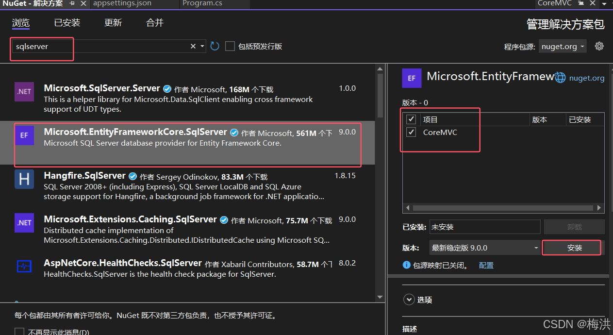Click the AspNetCore.HealthChecks.SqlServer package icon
This screenshot has width=613, height=335.
click(24, 266)
